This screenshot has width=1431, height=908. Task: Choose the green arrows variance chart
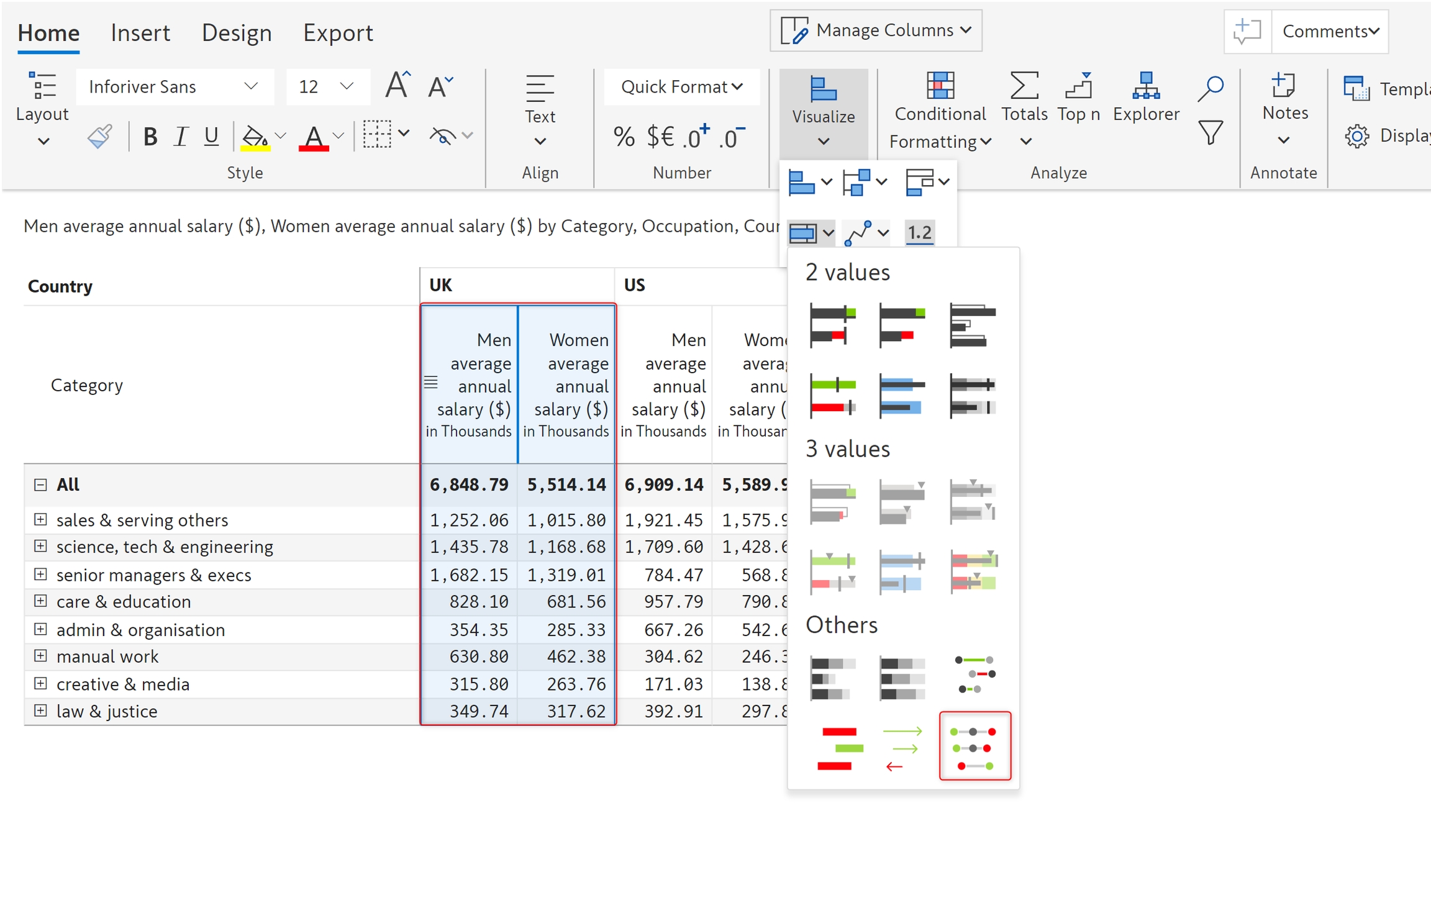(902, 747)
